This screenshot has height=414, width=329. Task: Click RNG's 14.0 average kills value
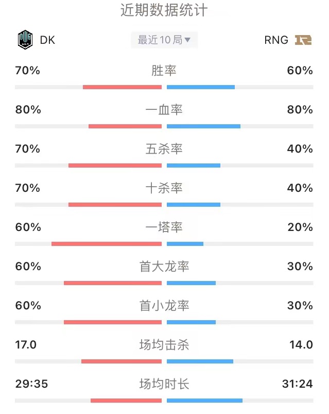(301, 344)
